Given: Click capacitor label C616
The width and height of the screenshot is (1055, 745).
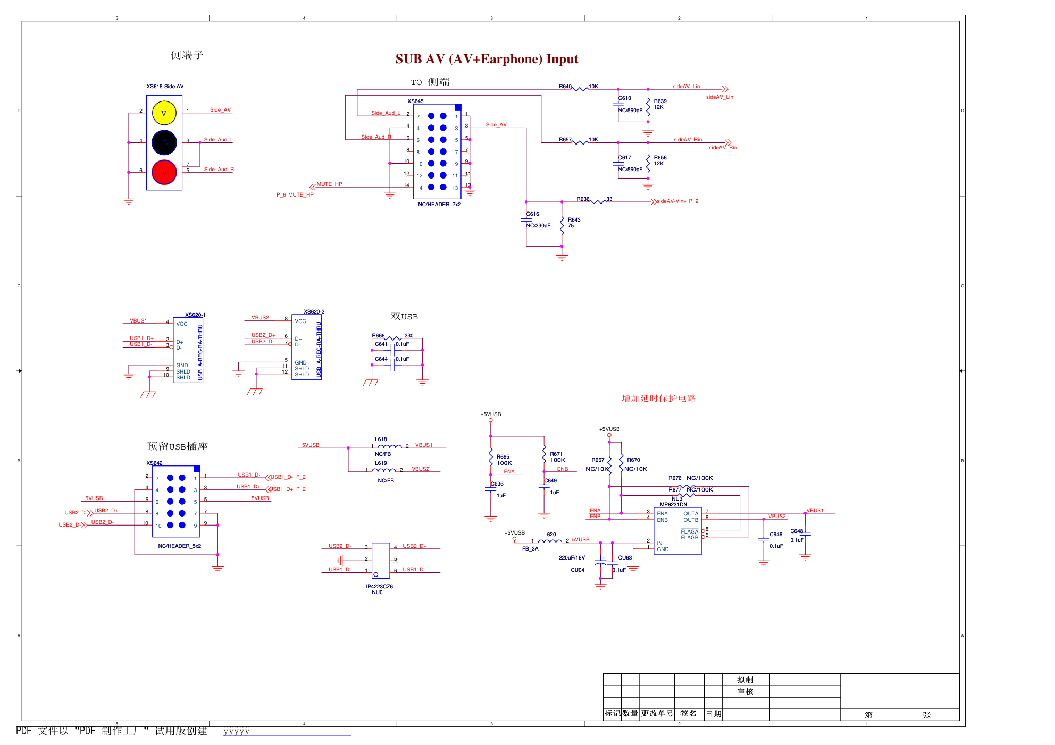Looking at the screenshot, I should [x=532, y=214].
